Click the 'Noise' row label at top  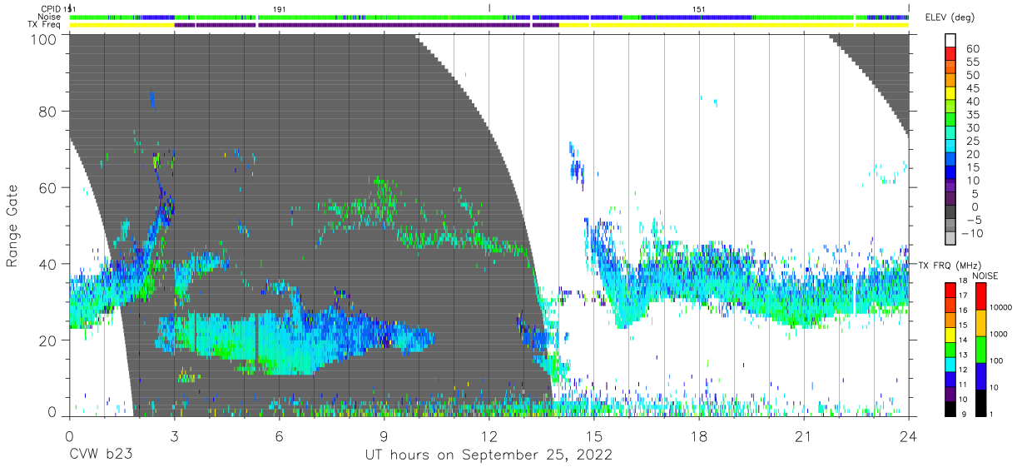49,17
